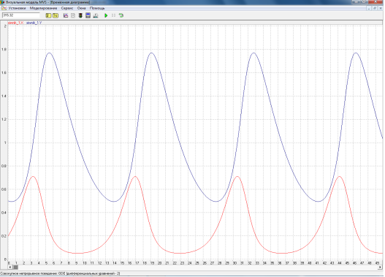Click the green Play simulation button
385x277 pixels.
[x=106, y=15]
